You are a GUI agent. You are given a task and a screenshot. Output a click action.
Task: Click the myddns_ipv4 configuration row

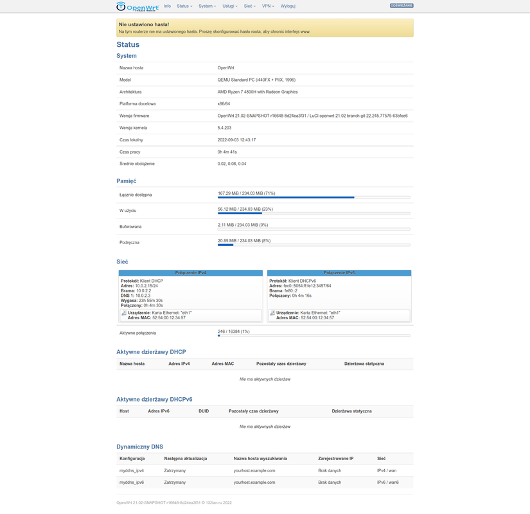click(265, 471)
